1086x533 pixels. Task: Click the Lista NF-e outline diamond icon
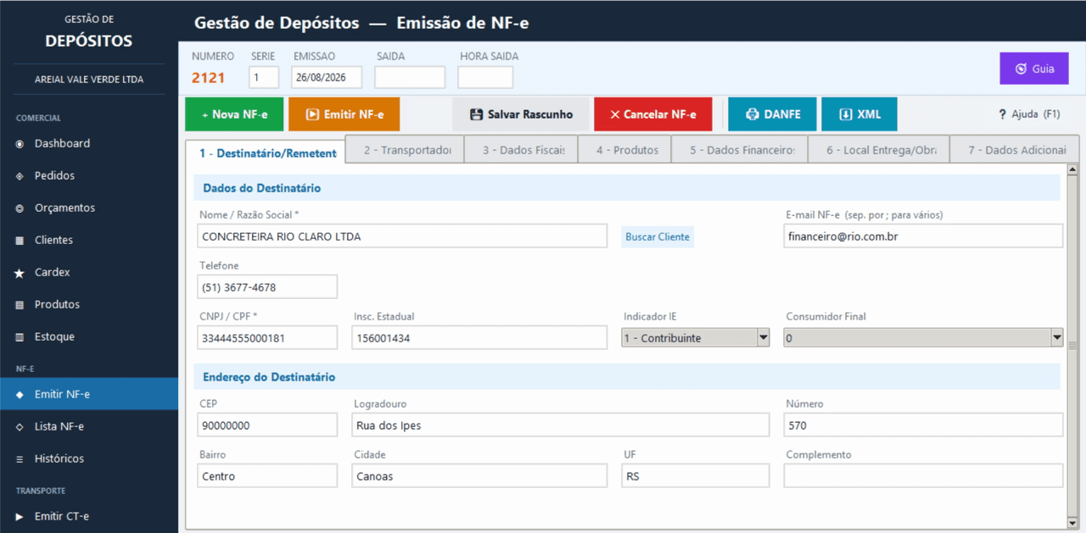coord(20,427)
